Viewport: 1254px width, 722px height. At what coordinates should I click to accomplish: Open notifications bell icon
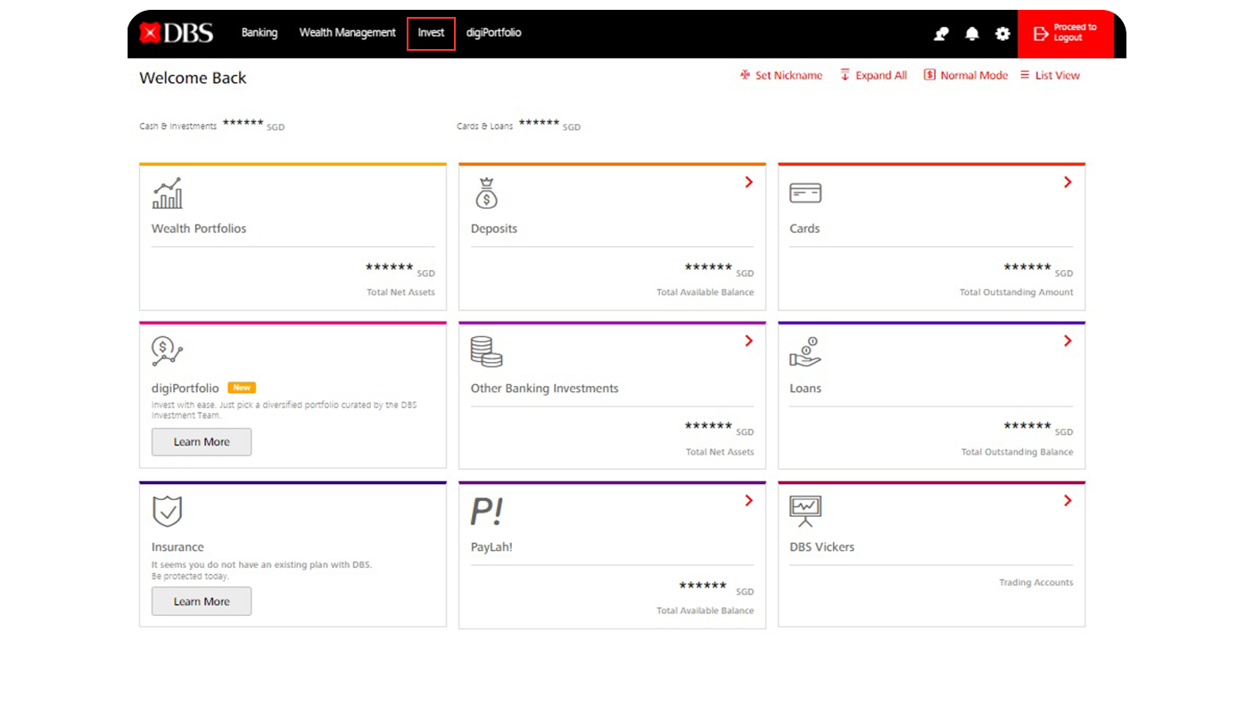(972, 34)
